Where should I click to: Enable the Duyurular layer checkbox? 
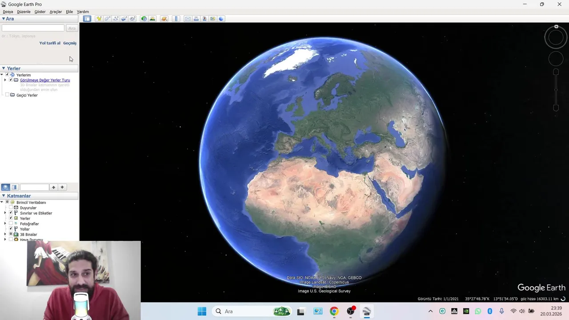coord(11,208)
